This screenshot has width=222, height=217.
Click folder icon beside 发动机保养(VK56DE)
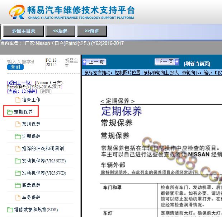click(x=18, y=161)
